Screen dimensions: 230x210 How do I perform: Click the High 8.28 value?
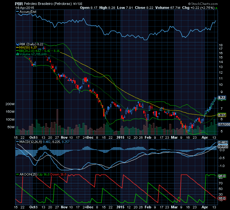[107, 8]
